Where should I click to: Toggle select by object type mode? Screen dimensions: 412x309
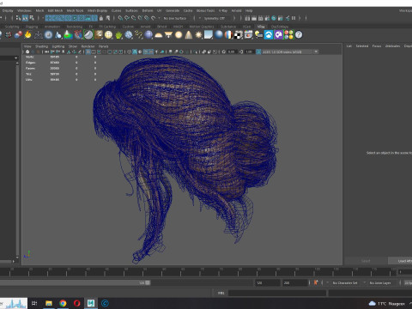pos(25,18)
